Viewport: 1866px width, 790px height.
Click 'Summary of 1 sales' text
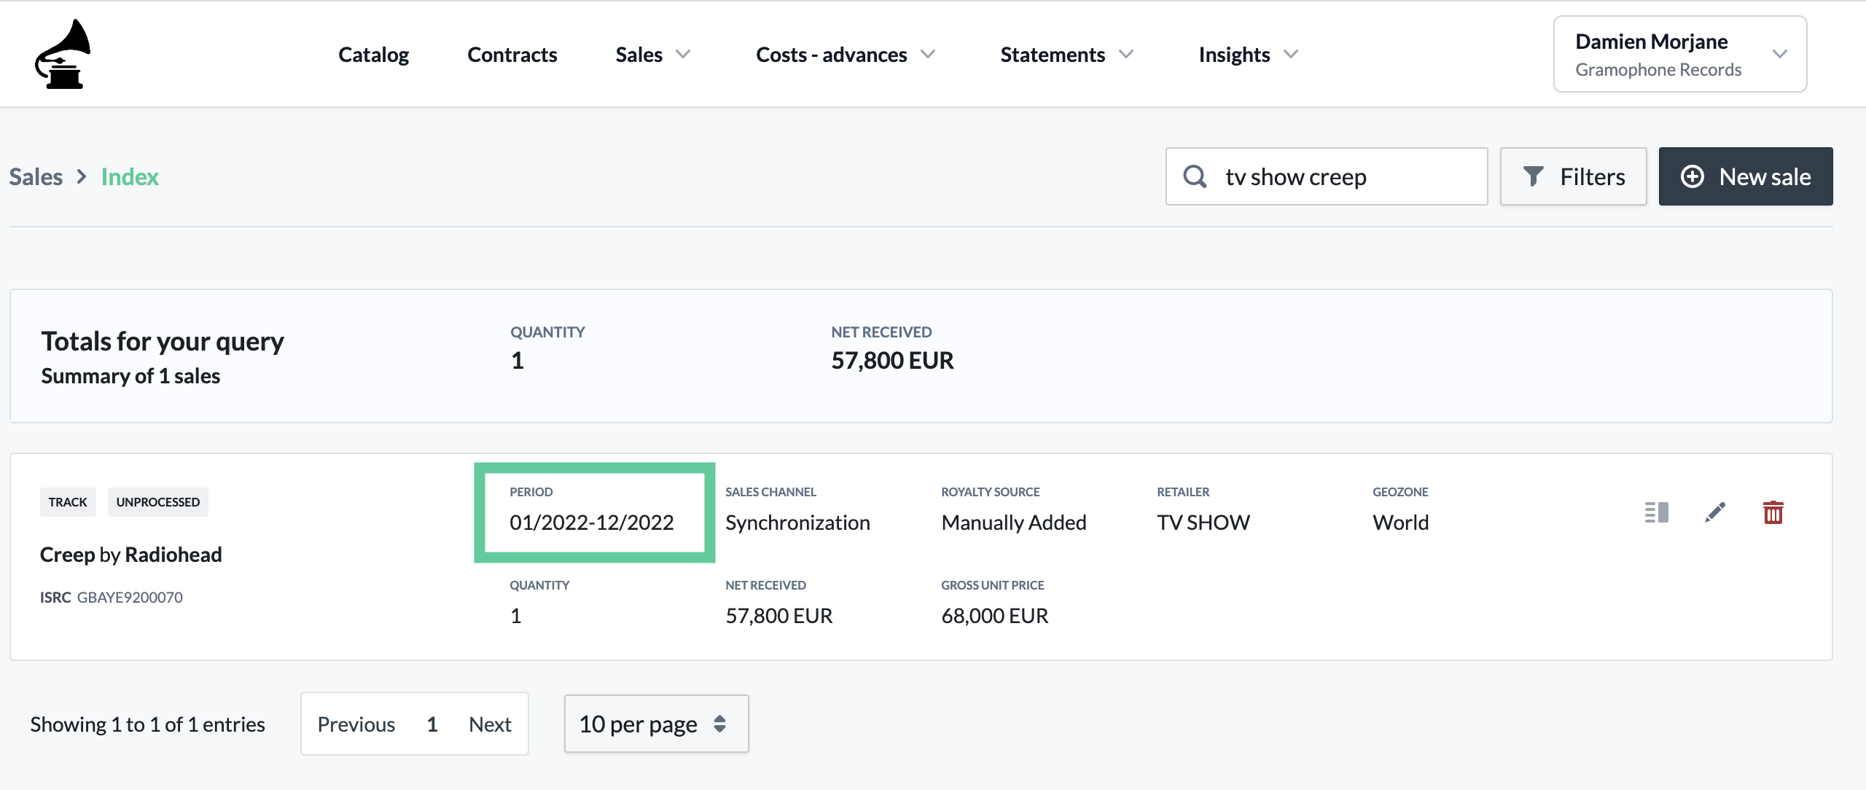point(130,376)
